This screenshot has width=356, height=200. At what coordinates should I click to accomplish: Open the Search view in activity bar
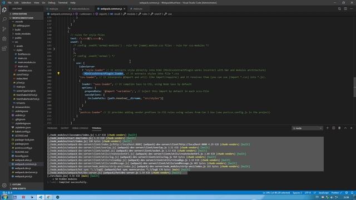pyautogui.click(x=4, y=19)
